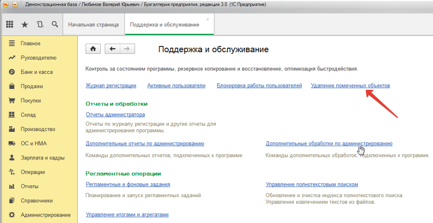This screenshot has height=223, width=433.
Task: Go forward using right arrow button
Action: tap(127, 49)
